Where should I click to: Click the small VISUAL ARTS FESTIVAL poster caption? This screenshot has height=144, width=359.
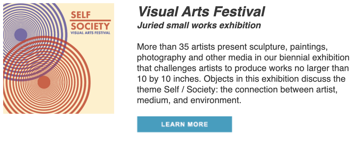point(91,33)
